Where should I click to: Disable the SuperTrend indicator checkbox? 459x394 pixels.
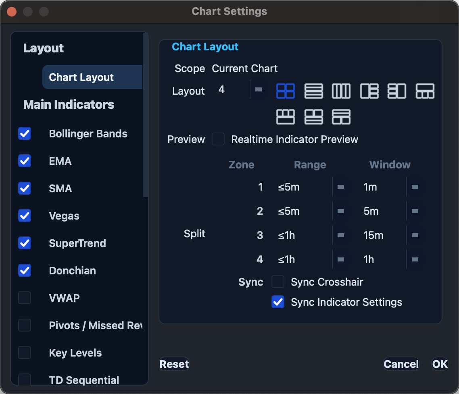coord(25,243)
